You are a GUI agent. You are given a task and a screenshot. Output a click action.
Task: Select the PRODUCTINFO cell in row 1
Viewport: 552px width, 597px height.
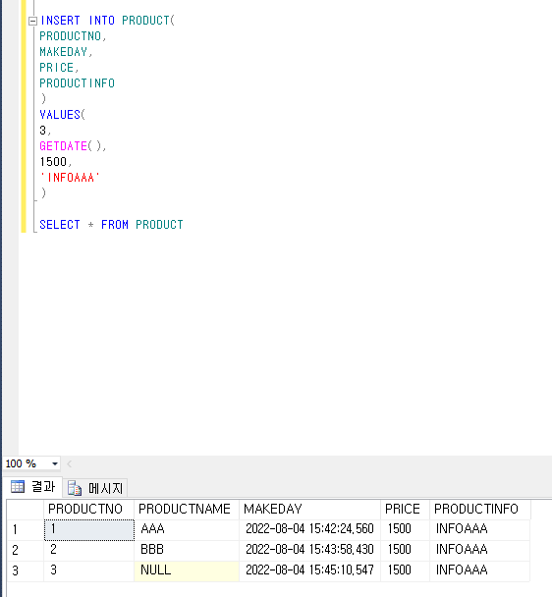tap(480, 529)
